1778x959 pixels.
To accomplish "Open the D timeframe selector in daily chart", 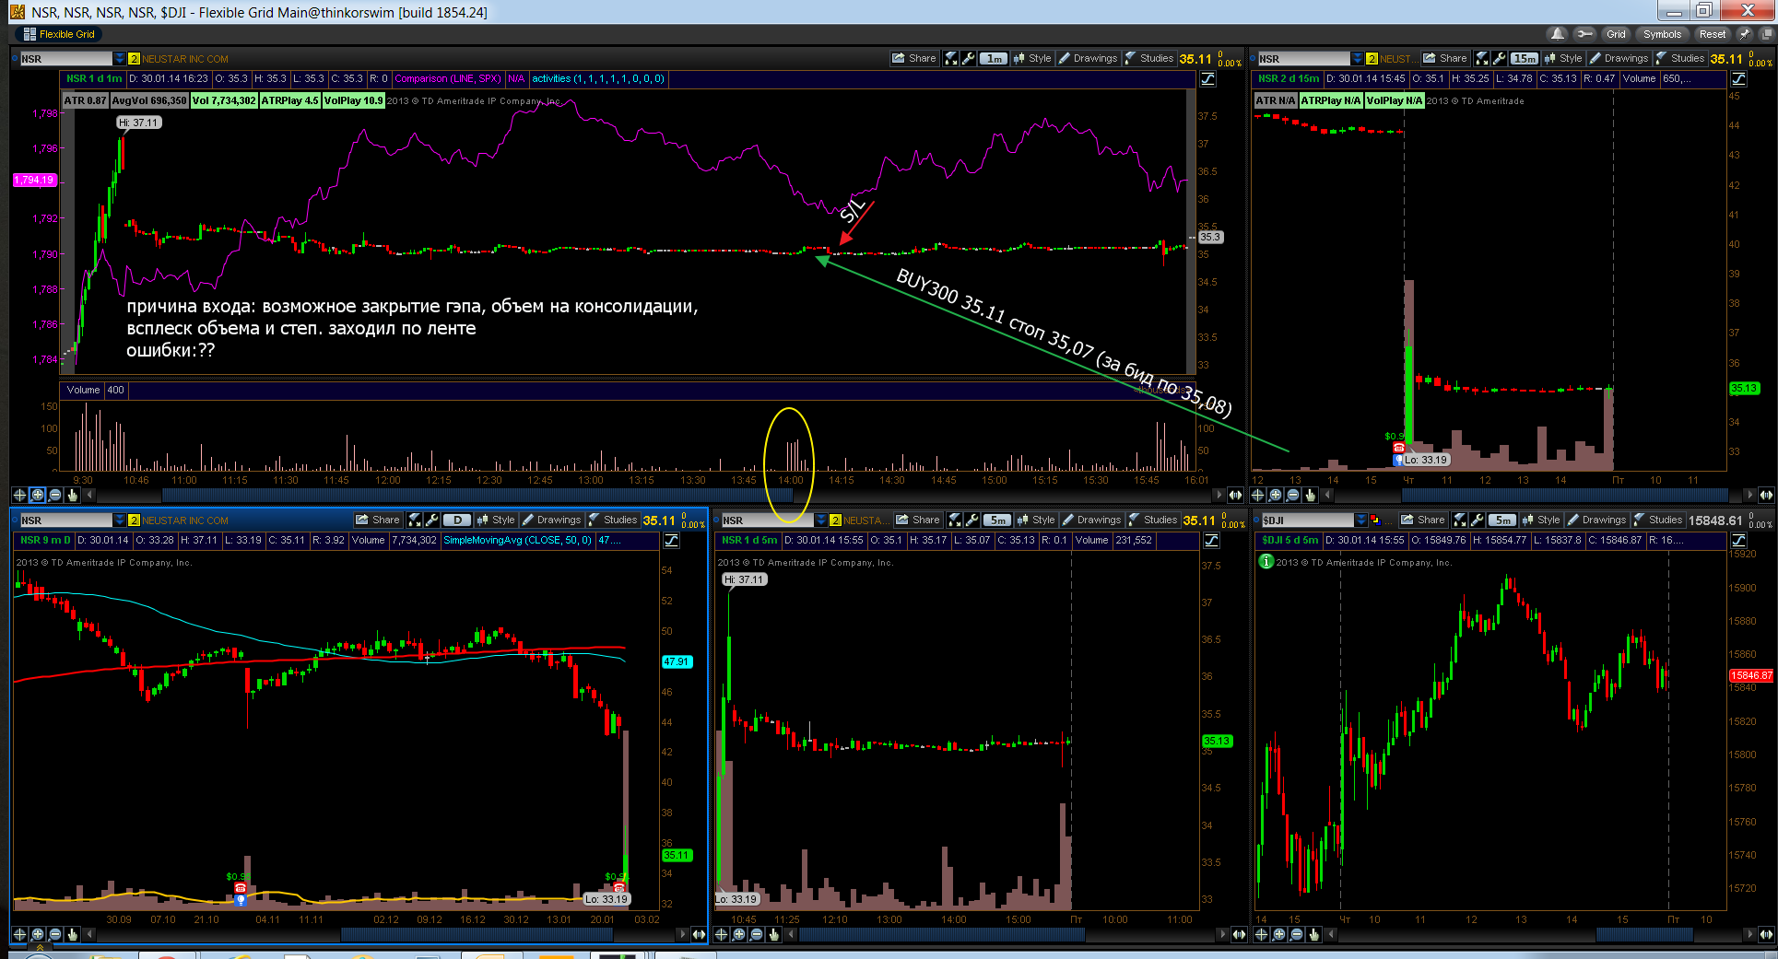I will click(x=457, y=520).
